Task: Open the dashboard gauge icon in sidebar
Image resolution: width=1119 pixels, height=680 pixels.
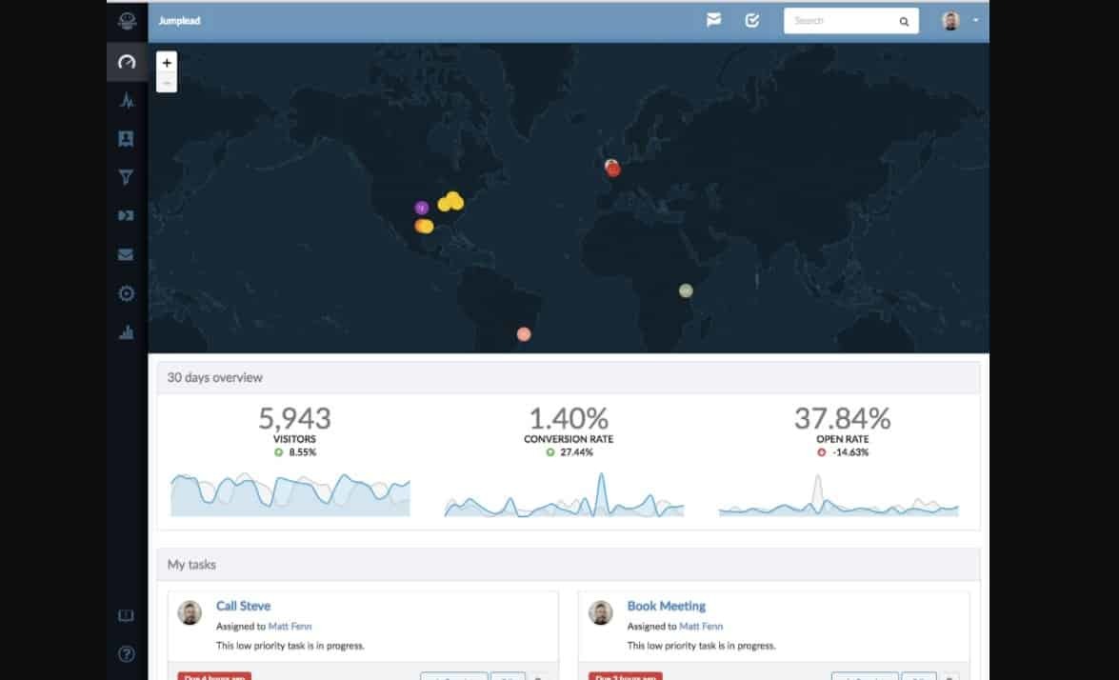Action: point(127,62)
